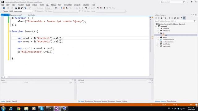Open Skype from the taskbar
Screen dimensions: 198x111
click(x=41, y=109)
